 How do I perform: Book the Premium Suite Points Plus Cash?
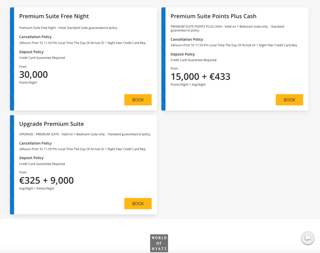pyautogui.click(x=289, y=100)
